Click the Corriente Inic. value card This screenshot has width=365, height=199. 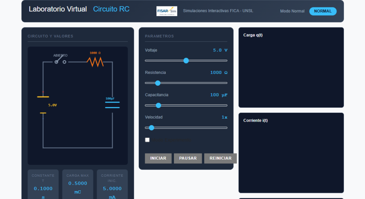coord(112,185)
